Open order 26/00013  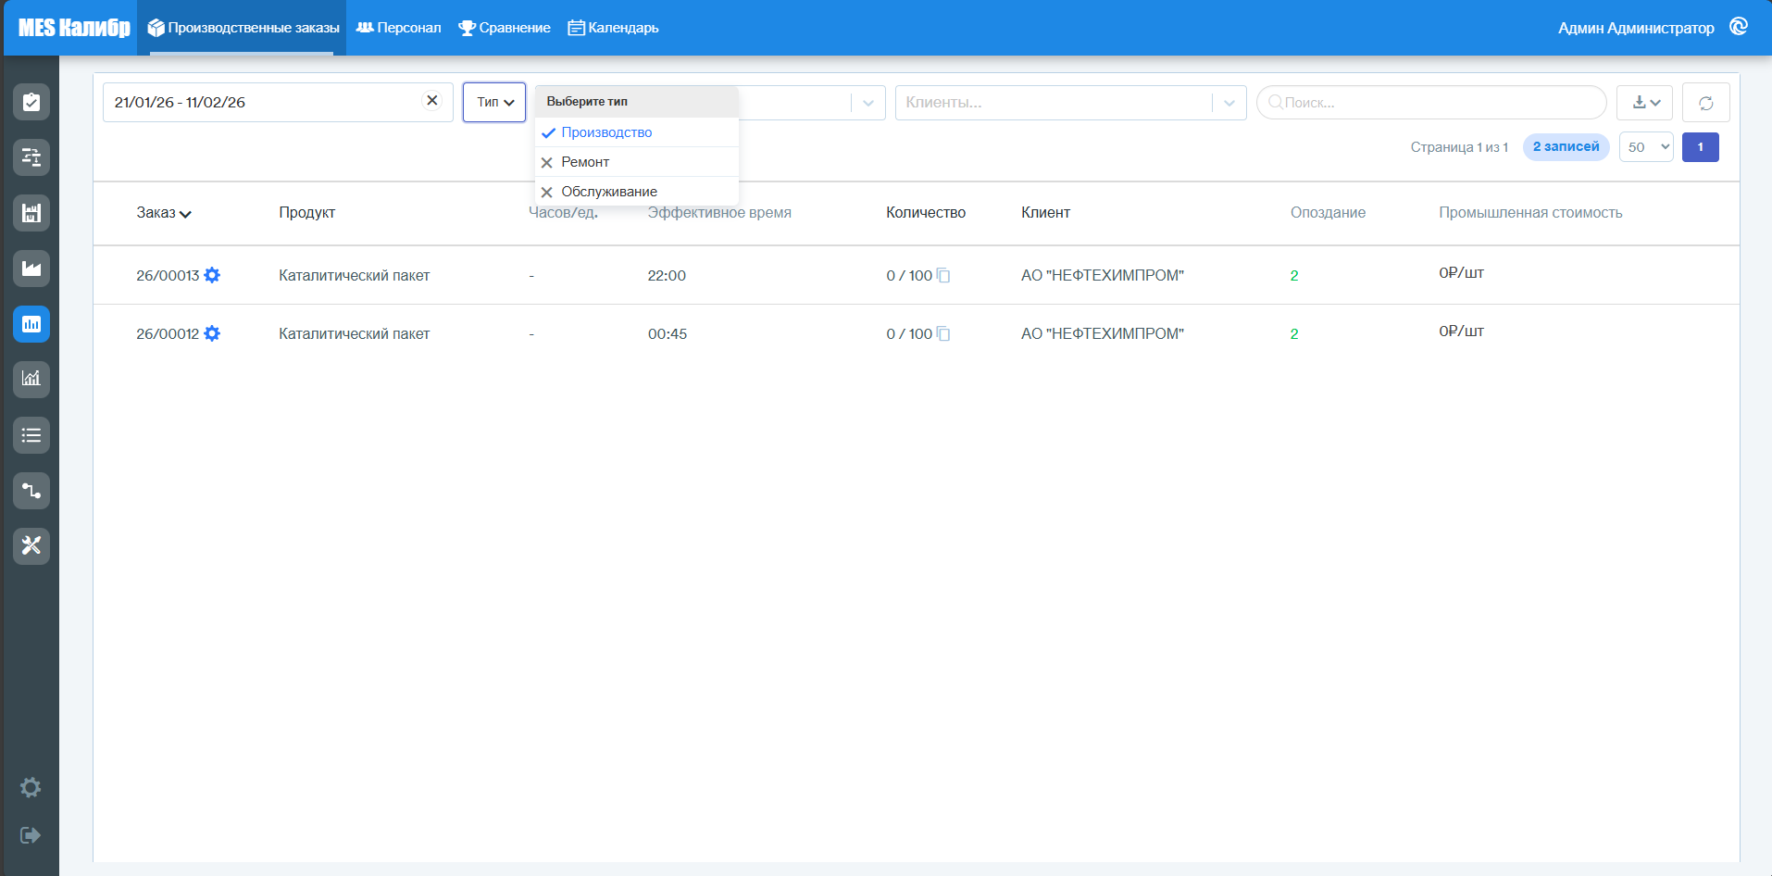tap(168, 275)
